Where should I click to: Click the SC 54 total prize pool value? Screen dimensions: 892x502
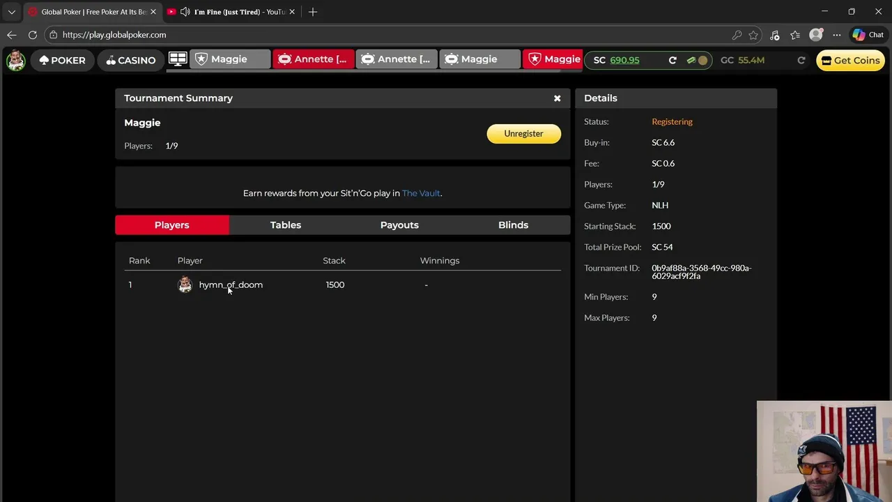(x=662, y=247)
